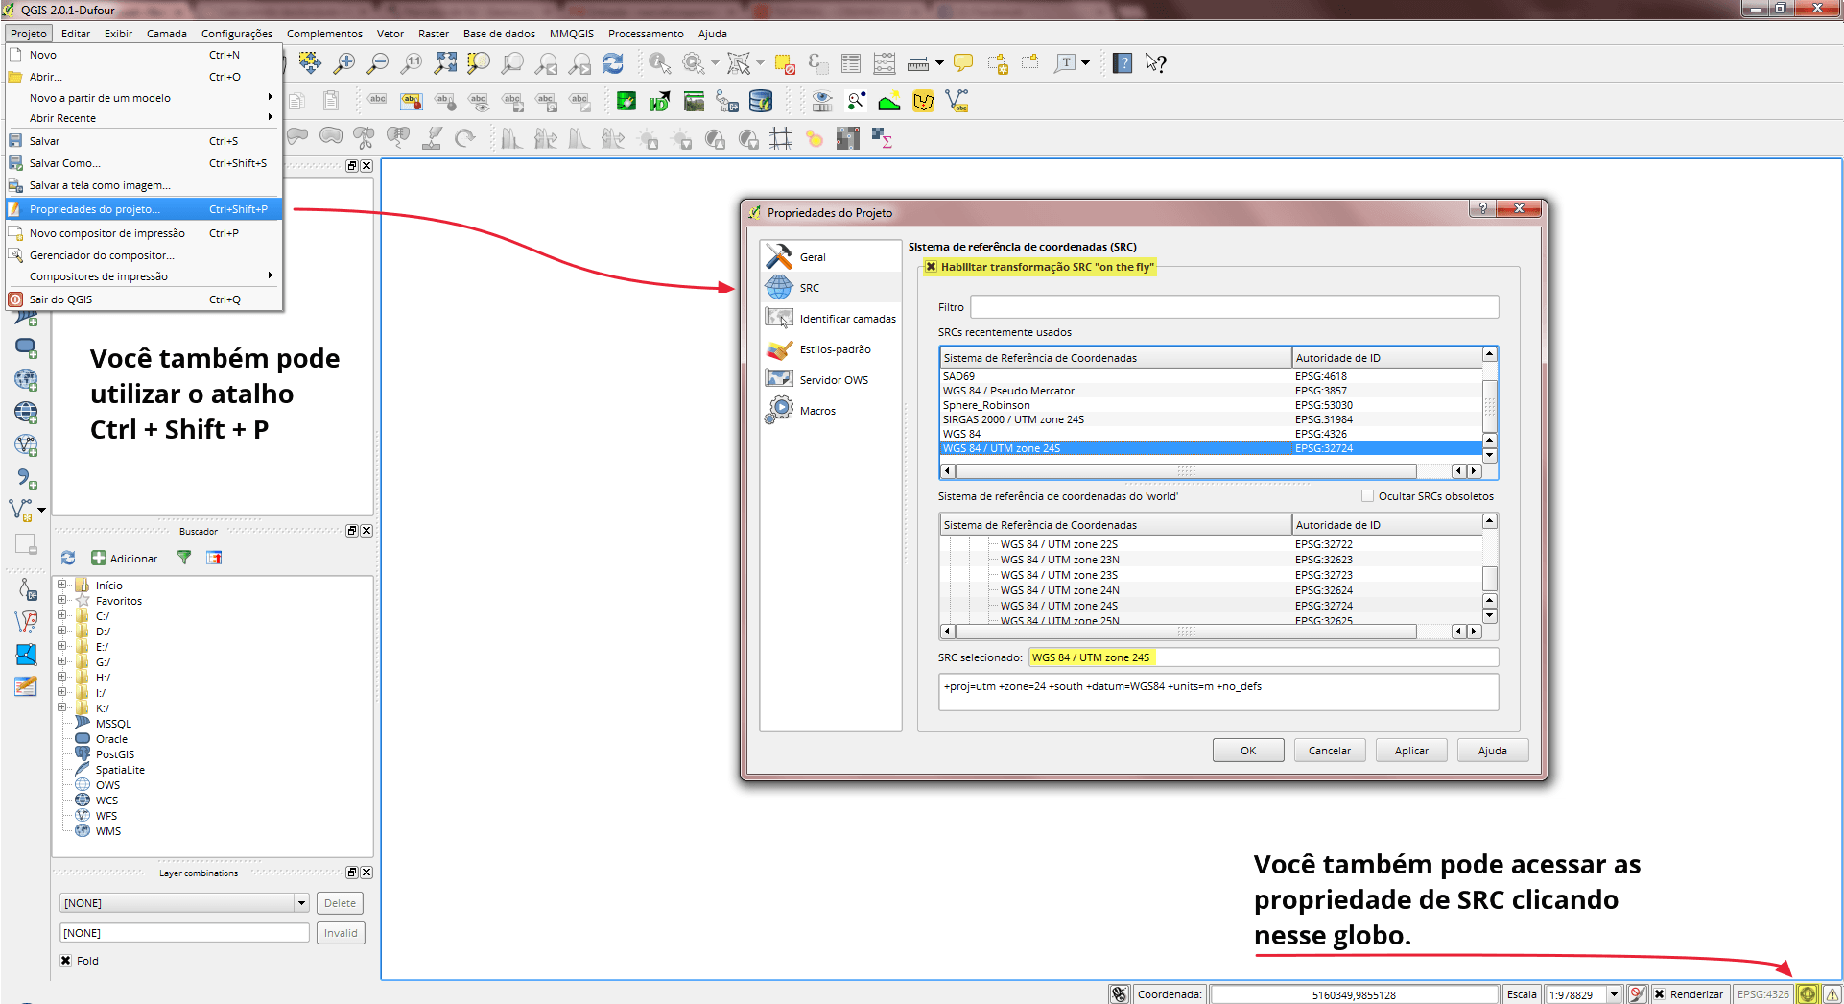Open the Escala scale dropdown
This screenshot has width=1844, height=1004.
tap(1614, 993)
